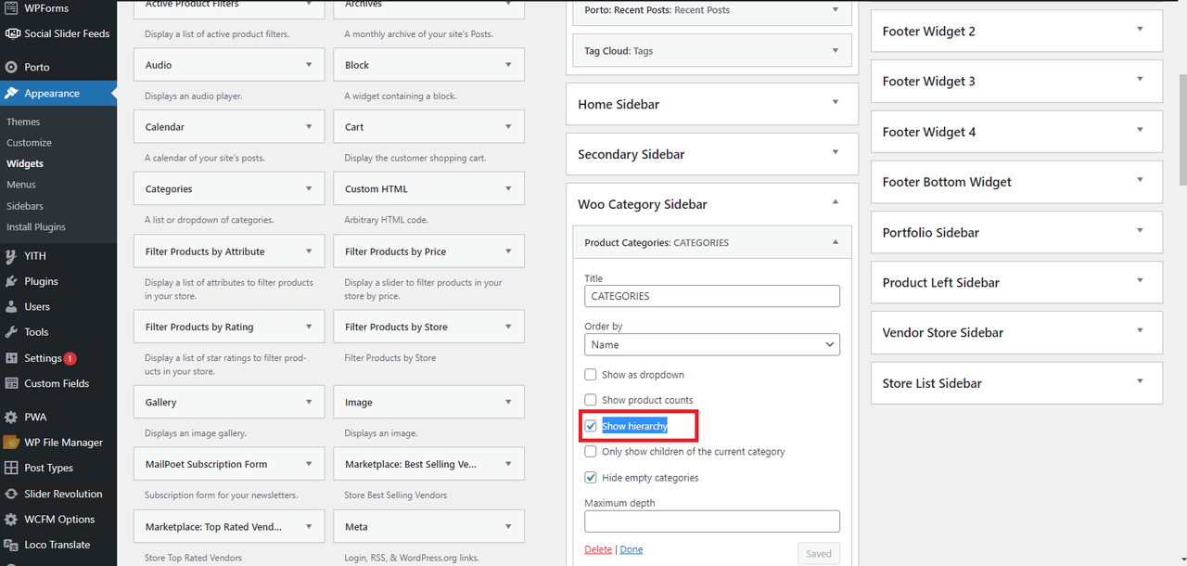Uncheck Hide empty categories checkbox
The image size is (1187, 566).
(x=591, y=478)
